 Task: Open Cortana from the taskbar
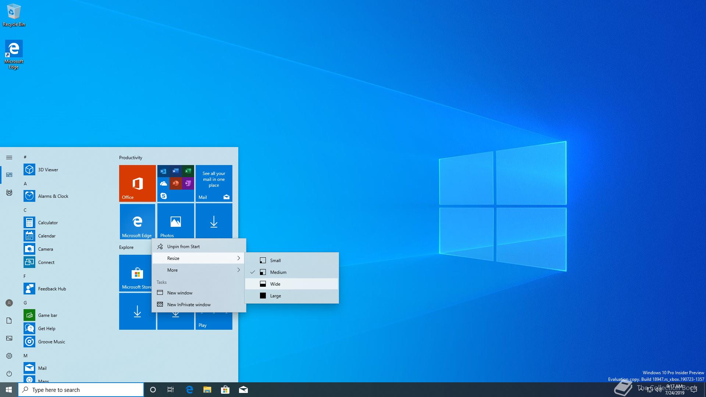tap(153, 390)
